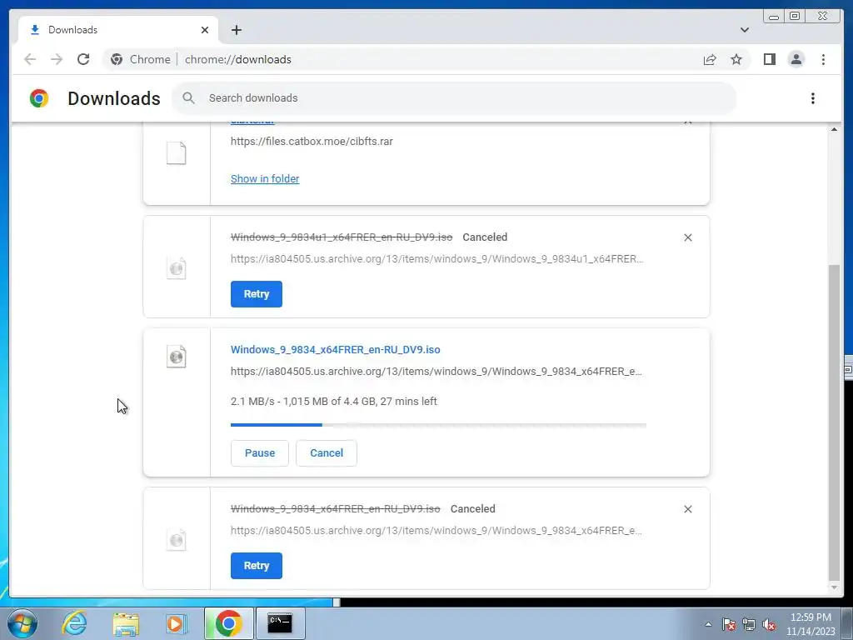Screen dimensions: 853x640
Task: Open Windows Media Player from taskbar
Action: coord(177,623)
